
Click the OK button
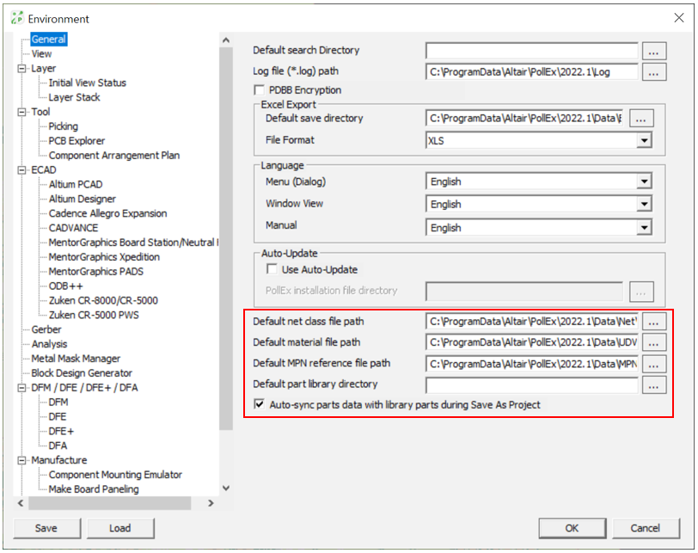[x=572, y=528]
